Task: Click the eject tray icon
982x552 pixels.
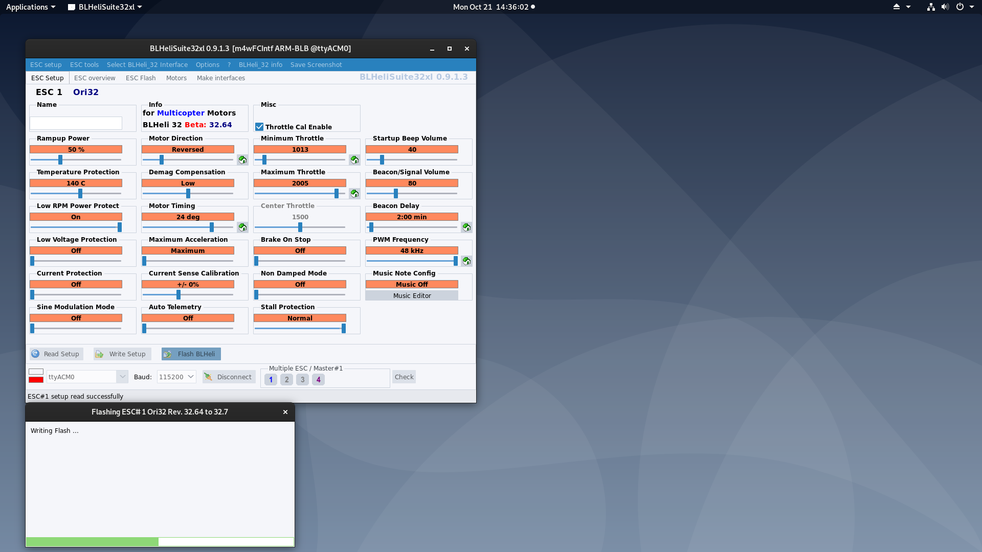Action: point(897,7)
